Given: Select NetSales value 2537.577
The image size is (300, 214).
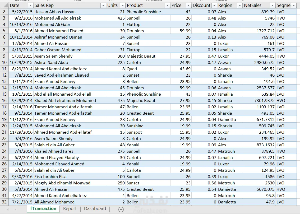Looking at the screenshot, I should click(x=259, y=88).
